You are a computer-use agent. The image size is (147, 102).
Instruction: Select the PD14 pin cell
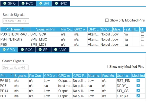coord(7,91)
